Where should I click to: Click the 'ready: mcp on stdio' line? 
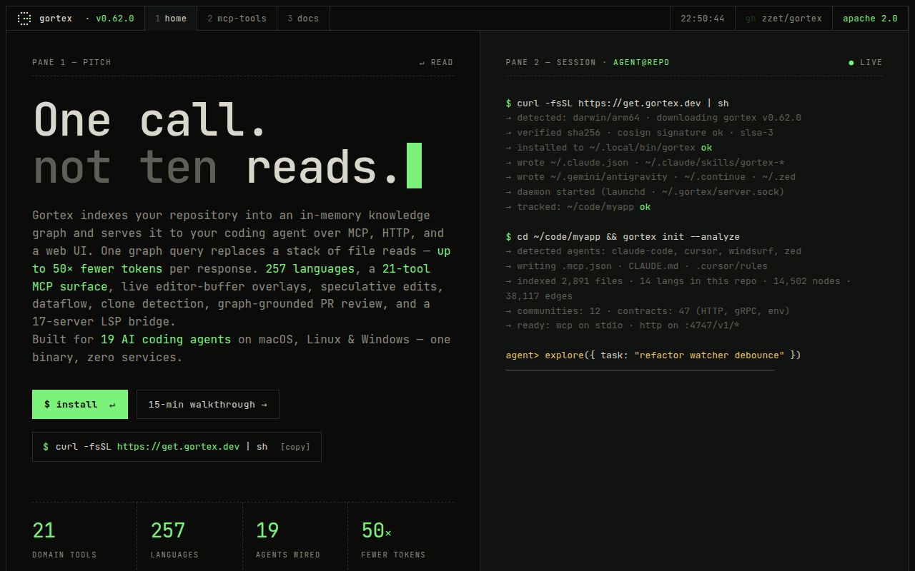pyautogui.click(x=623, y=325)
